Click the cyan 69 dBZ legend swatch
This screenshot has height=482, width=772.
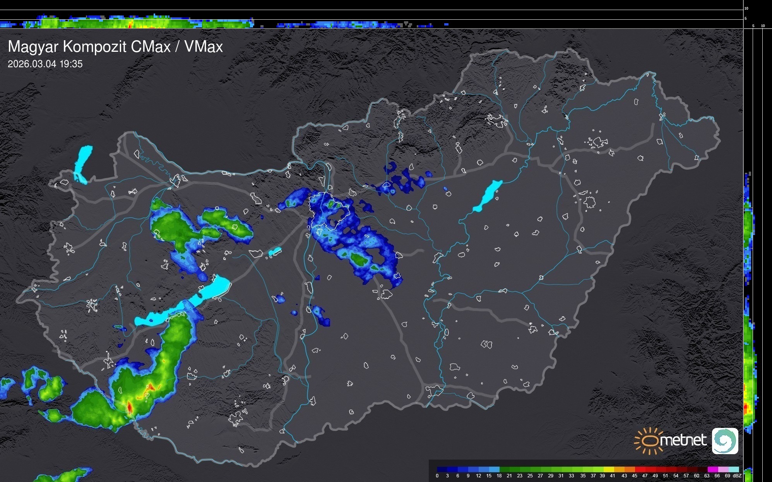pyautogui.click(x=733, y=469)
